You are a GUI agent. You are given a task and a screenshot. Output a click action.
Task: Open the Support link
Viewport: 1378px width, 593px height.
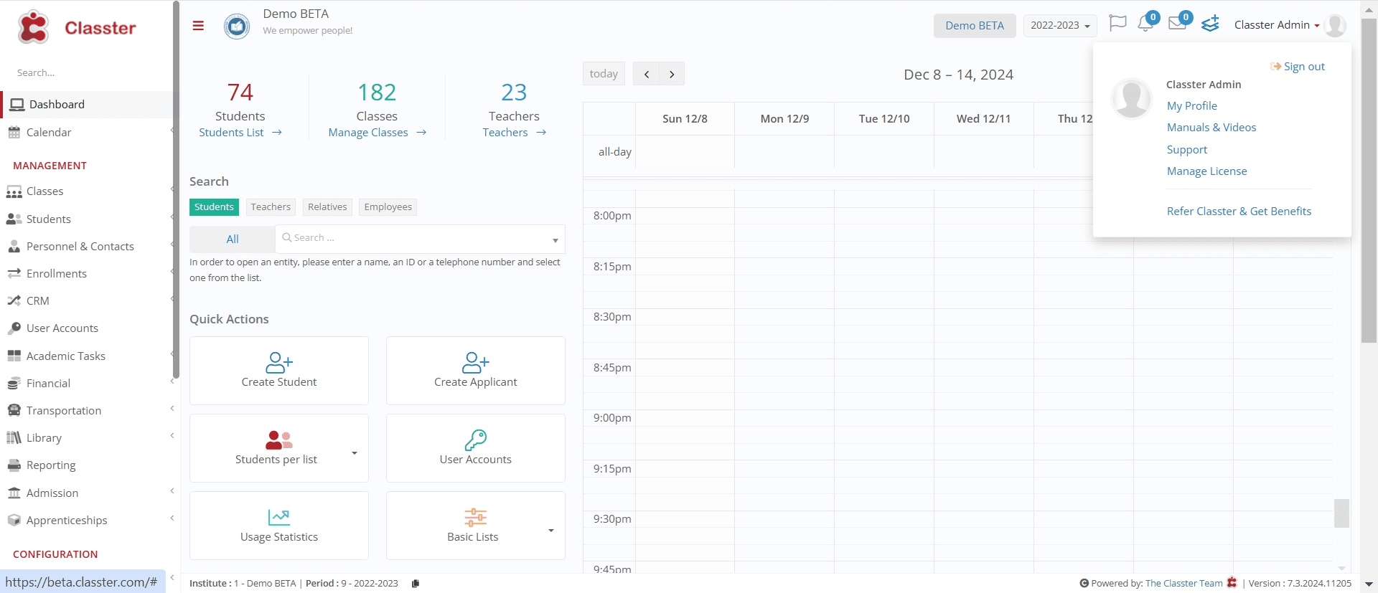point(1187,150)
